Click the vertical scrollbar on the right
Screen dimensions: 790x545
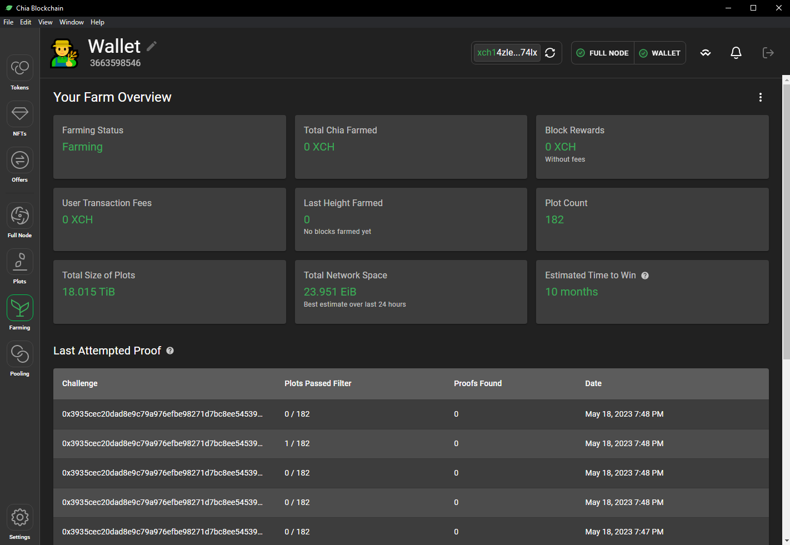pyautogui.click(x=786, y=222)
